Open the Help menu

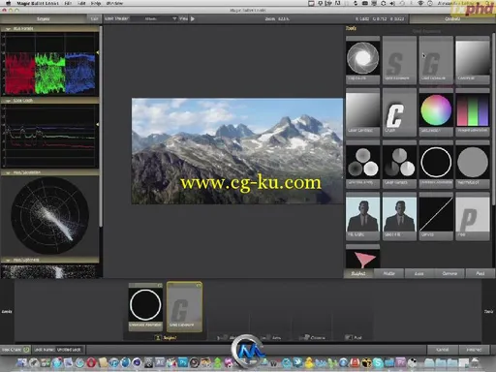click(x=96, y=3)
